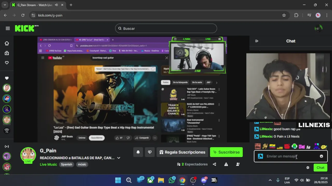Open the blue cap channel avatar in sidebar
Screen dimensions: 332x186
(7, 98)
